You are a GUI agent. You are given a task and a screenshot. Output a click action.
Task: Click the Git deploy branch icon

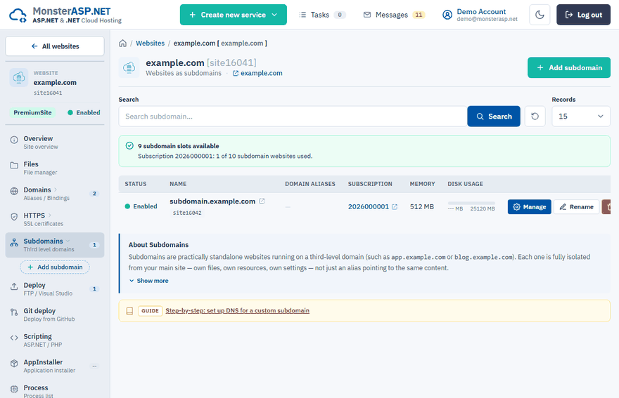click(x=14, y=312)
